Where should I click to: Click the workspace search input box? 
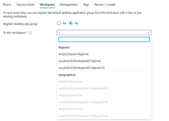[104, 40]
